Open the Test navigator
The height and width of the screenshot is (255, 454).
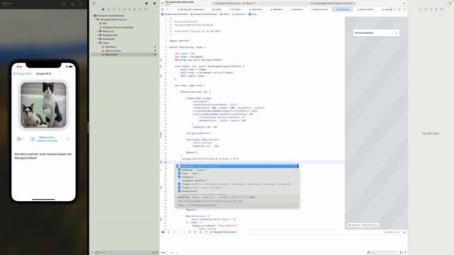(129, 9)
